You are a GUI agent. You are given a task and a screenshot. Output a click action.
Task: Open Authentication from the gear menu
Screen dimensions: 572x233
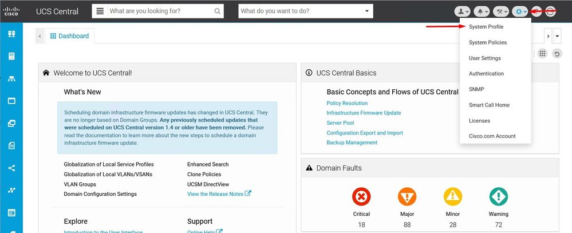pos(486,74)
